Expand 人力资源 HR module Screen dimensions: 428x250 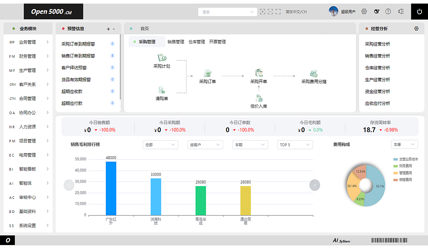tap(28, 127)
